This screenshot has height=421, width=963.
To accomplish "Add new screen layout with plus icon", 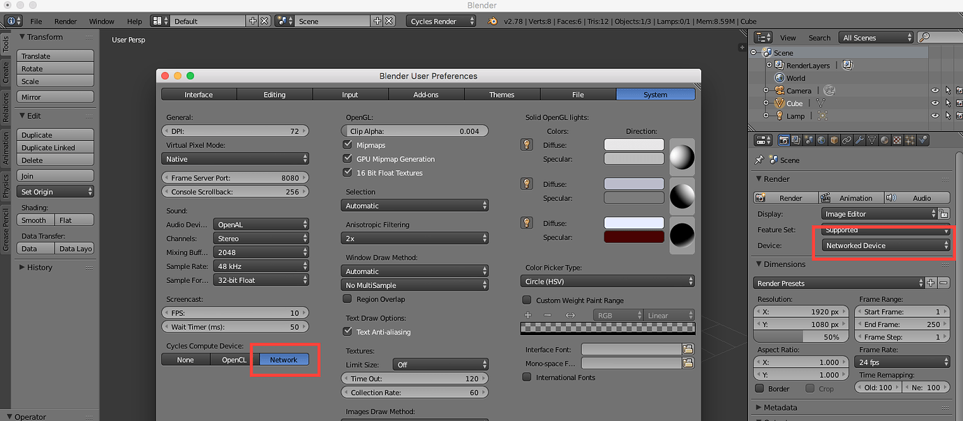I will pyautogui.click(x=253, y=21).
